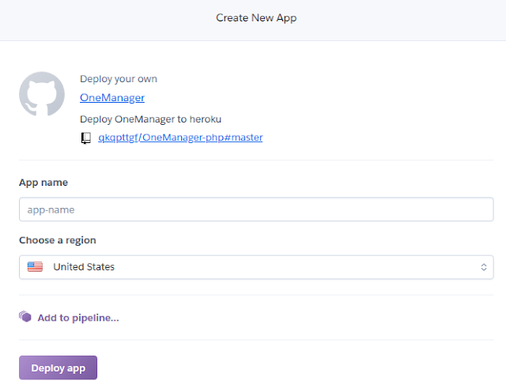506x392 pixels.
Task: Click the purple hexagon pipeline icon
Action: (25, 317)
